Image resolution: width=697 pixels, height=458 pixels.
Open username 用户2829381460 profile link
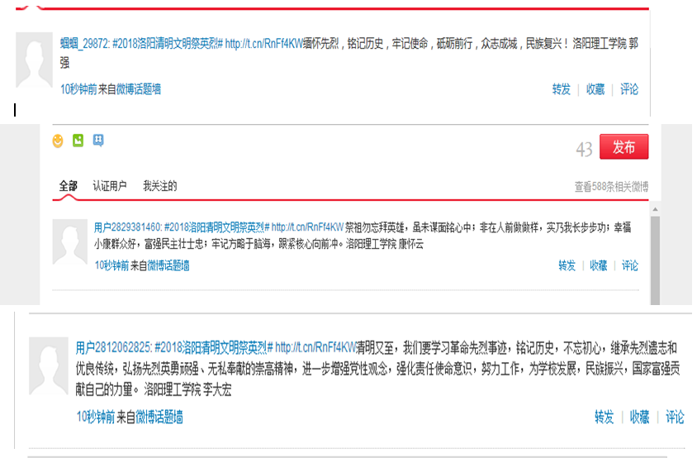[x=126, y=227]
